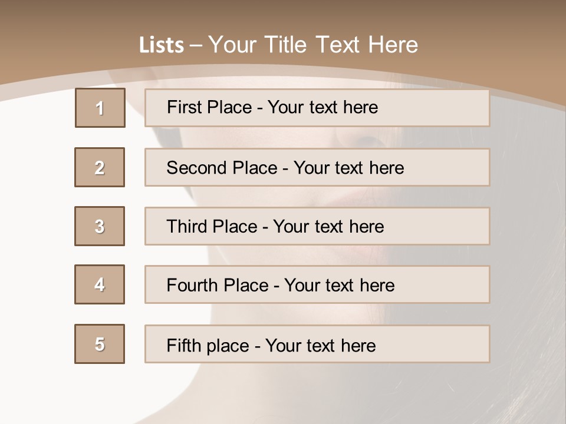Click the word 'Fifth' in the list
The width and height of the screenshot is (566, 424).
(182, 345)
